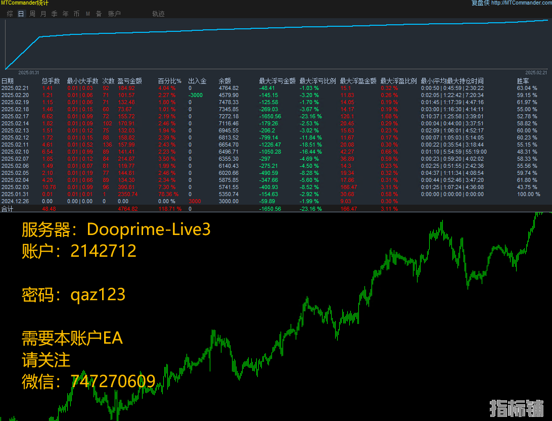The width and height of the screenshot is (552, 421).
Task: Select the 2025.02.11 date row
Action: pos(15,145)
